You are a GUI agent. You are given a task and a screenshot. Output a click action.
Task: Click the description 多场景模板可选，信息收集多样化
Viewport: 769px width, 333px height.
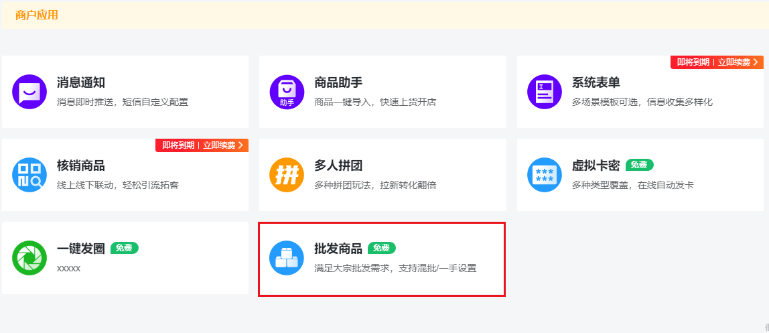tap(642, 102)
